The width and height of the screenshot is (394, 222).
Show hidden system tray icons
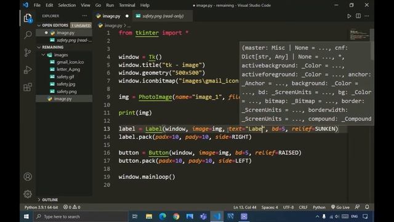click(318, 216)
